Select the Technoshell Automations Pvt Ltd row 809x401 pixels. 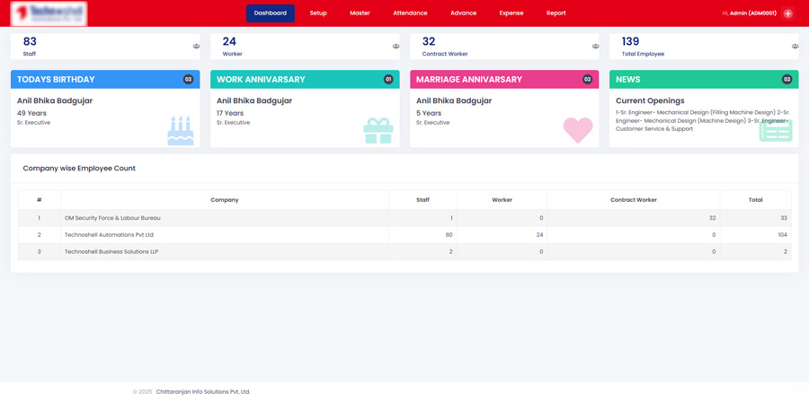click(109, 235)
